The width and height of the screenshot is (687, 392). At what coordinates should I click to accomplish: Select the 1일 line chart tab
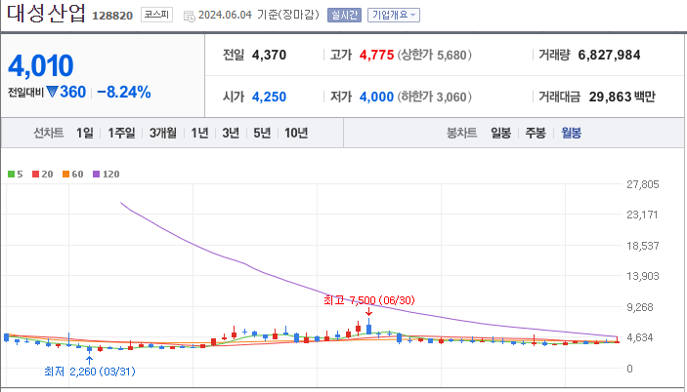coord(85,133)
